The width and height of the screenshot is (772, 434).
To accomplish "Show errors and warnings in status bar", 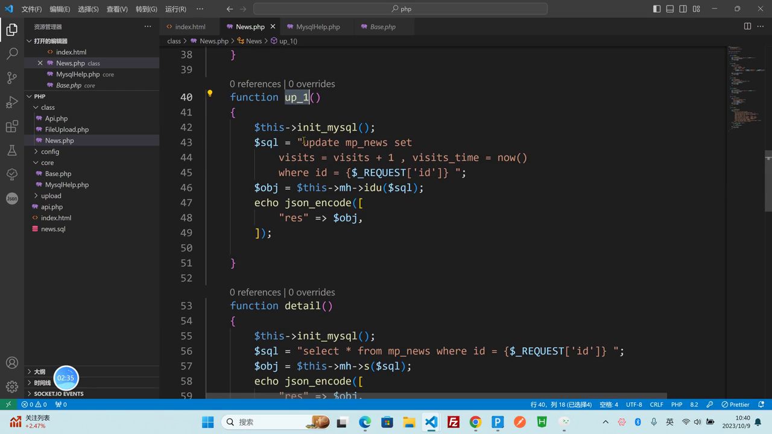I will tap(34, 404).
